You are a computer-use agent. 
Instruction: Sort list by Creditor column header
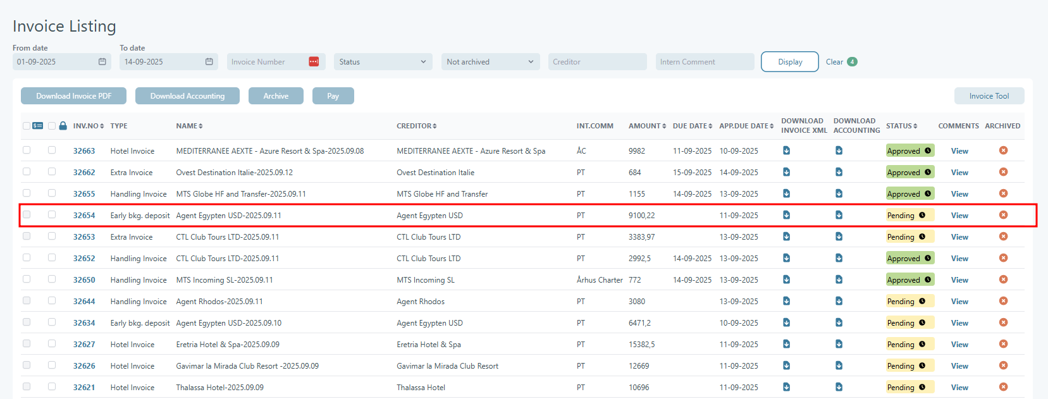pos(416,126)
